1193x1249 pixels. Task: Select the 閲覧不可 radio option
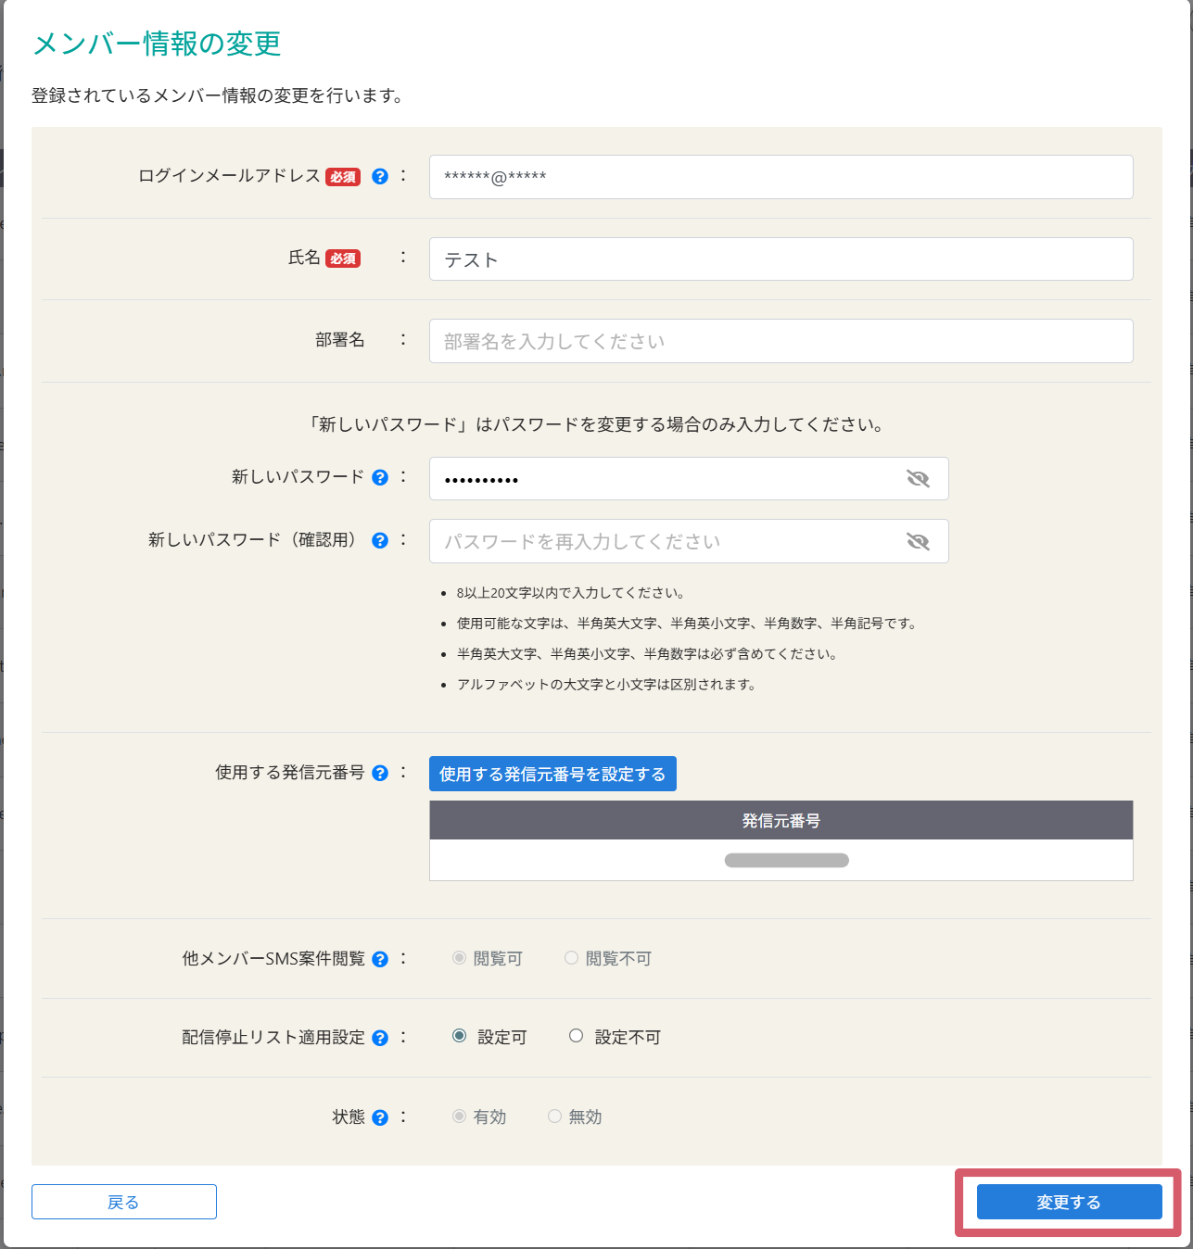tap(571, 958)
